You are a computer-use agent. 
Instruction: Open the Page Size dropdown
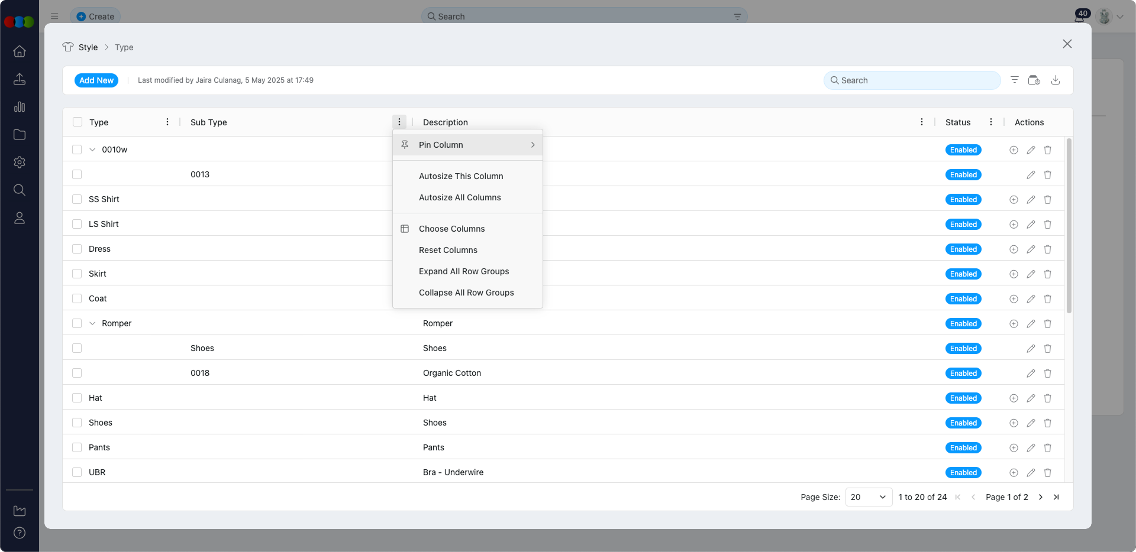click(867, 497)
